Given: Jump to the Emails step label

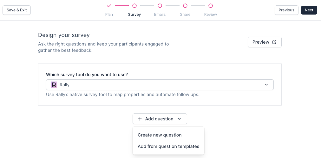Looking at the screenshot, I should pos(160,15).
